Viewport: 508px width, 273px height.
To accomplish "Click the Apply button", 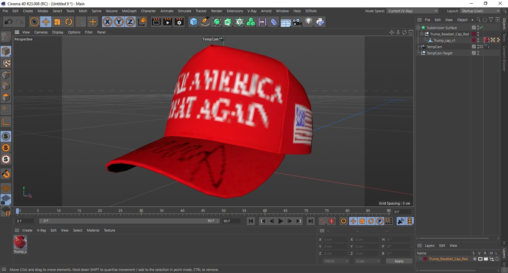I will [x=399, y=261].
